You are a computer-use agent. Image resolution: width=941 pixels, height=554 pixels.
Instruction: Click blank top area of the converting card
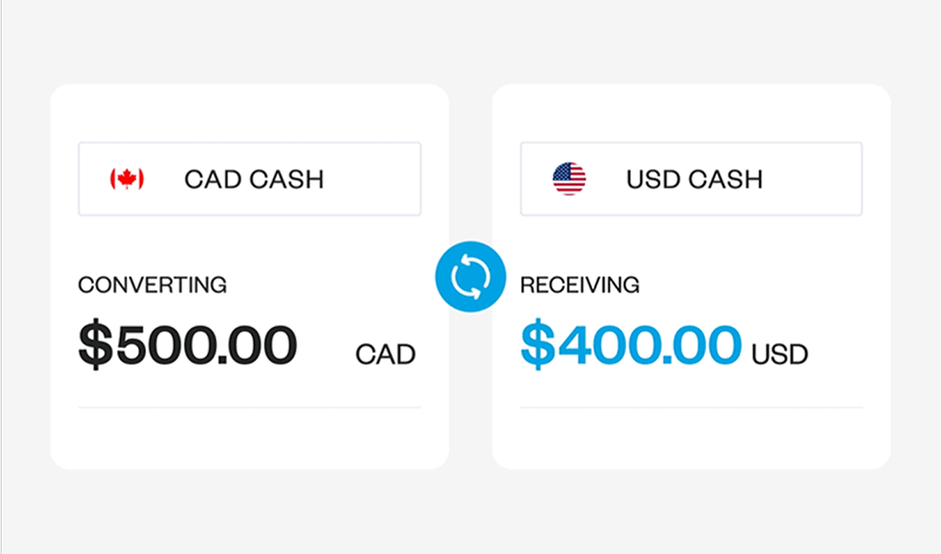tap(249, 113)
